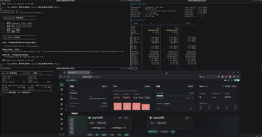Viewport: 262px width, 137px height.
Task: Click the up status on enp1s0f1
Action: click(126, 118)
